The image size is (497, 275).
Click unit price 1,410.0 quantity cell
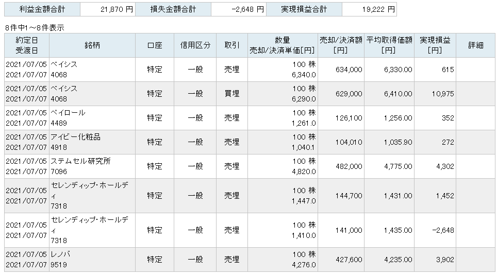click(283, 230)
